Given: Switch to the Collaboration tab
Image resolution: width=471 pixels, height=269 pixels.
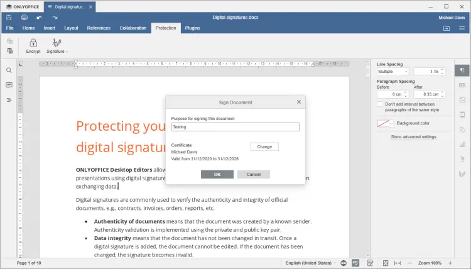Looking at the screenshot, I should pos(133,28).
